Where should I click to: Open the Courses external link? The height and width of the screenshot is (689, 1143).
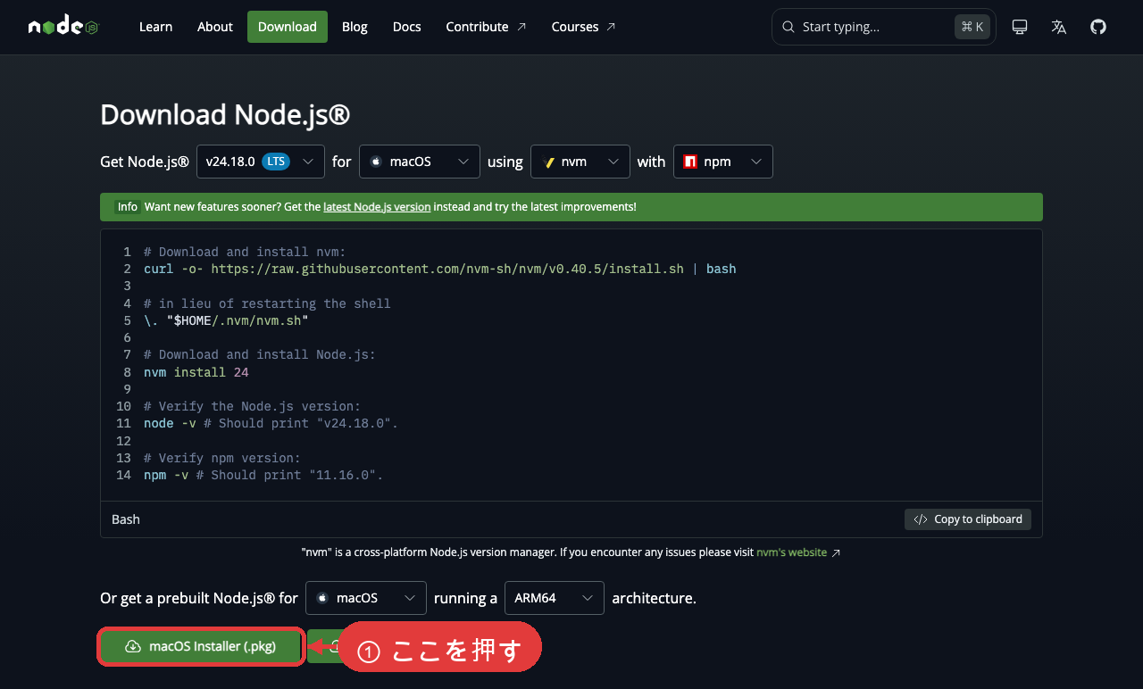click(x=584, y=27)
